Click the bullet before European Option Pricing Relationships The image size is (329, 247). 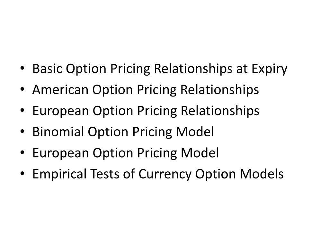(x=22, y=111)
